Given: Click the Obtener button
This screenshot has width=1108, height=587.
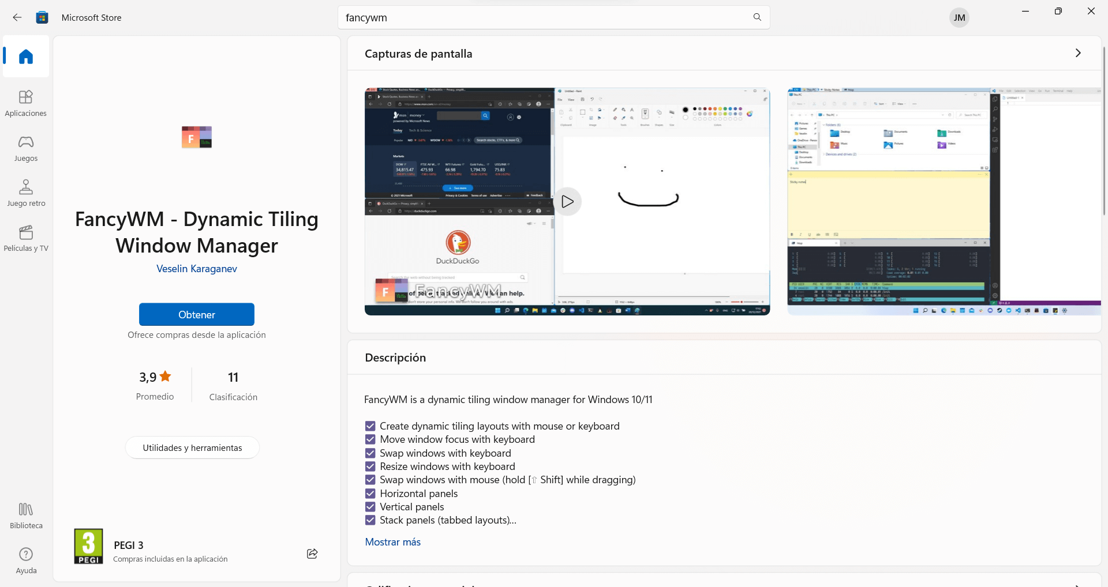Looking at the screenshot, I should pyautogui.click(x=197, y=314).
